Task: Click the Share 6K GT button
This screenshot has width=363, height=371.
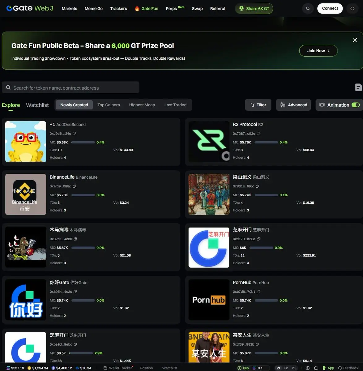Action: (x=254, y=9)
